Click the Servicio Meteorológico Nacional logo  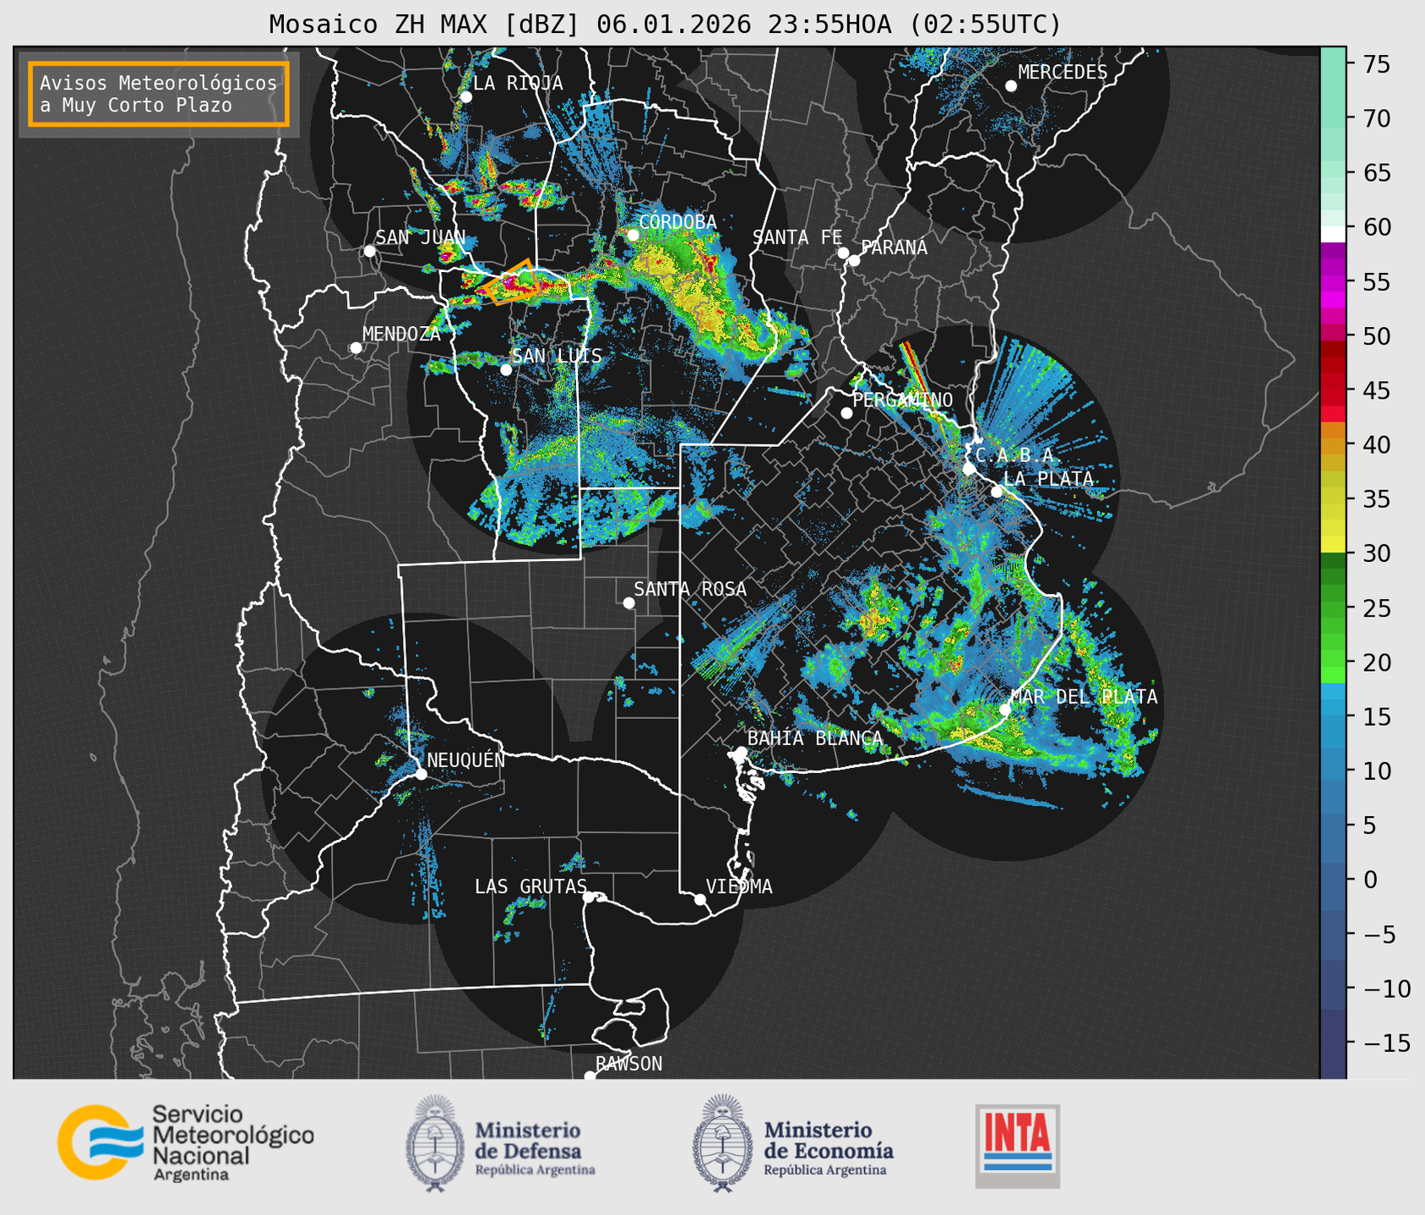pyautogui.click(x=184, y=1142)
